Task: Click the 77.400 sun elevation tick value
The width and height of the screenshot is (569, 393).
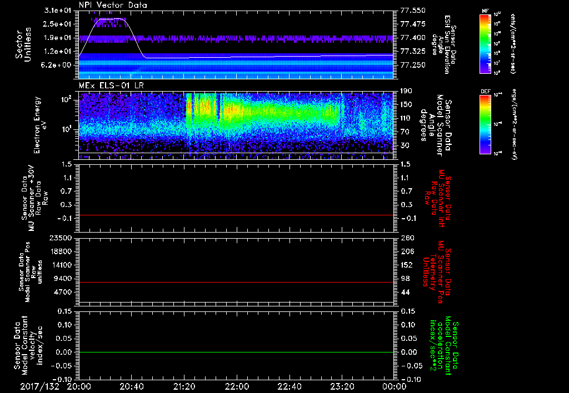Action: [413, 38]
